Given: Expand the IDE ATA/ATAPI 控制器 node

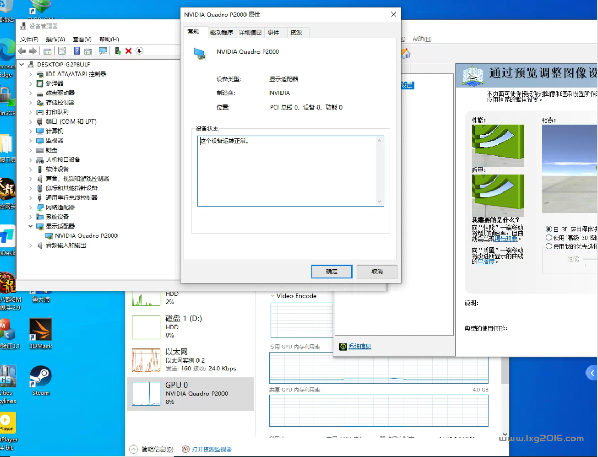Looking at the screenshot, I should pos(30,74).
